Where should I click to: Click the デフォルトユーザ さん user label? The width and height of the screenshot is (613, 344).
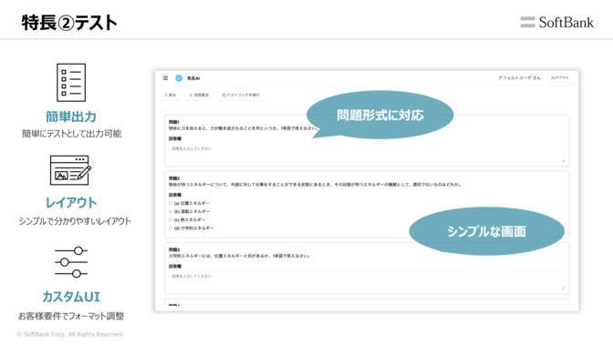pyautogui.click(x=519, y=78)
